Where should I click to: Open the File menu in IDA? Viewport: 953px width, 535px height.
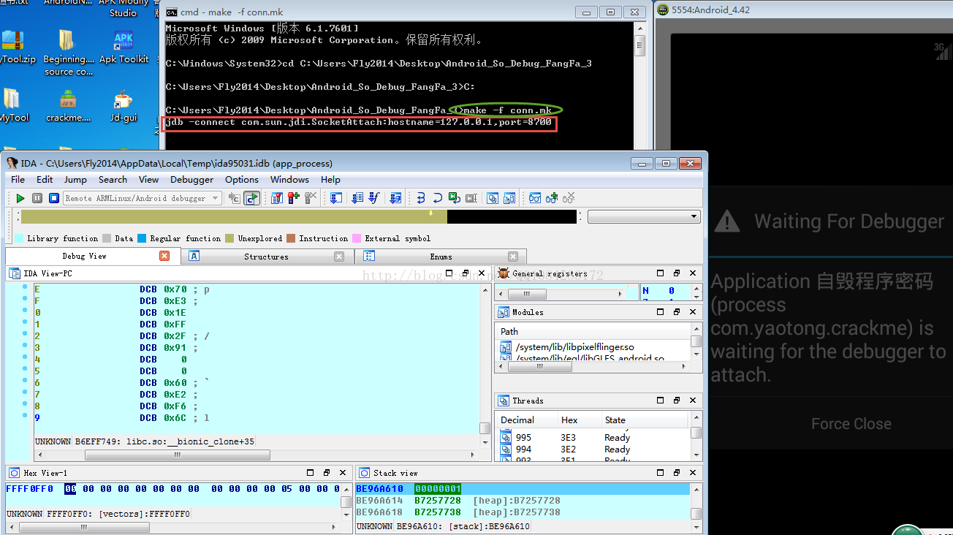[x=18, y=179]
